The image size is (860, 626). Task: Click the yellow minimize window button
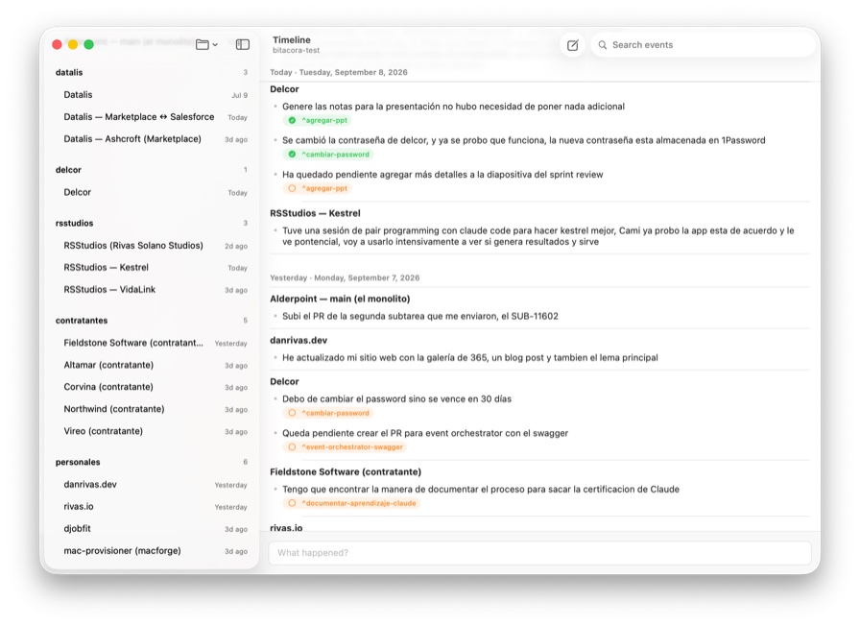pyautogui.click(x=72, y=44)
